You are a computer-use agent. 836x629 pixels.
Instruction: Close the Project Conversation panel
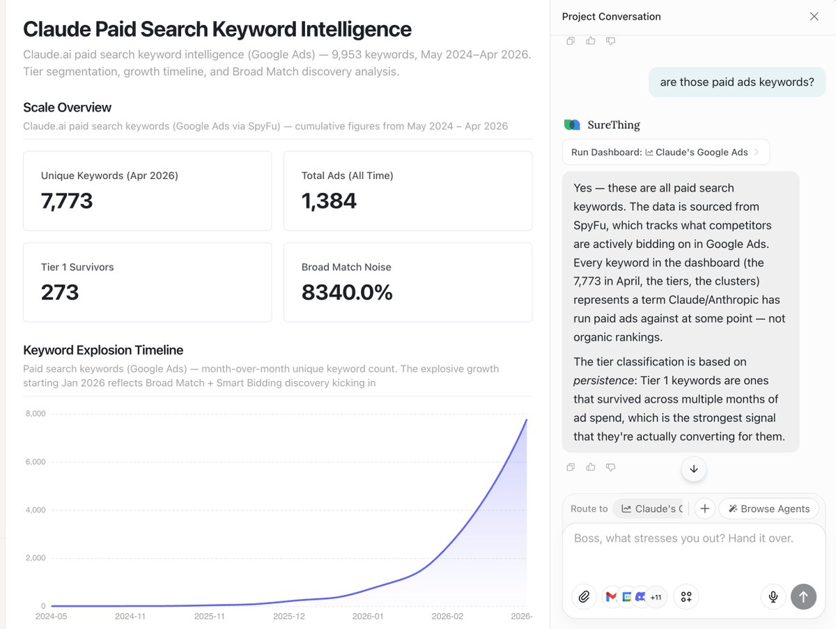pos(814,17)
